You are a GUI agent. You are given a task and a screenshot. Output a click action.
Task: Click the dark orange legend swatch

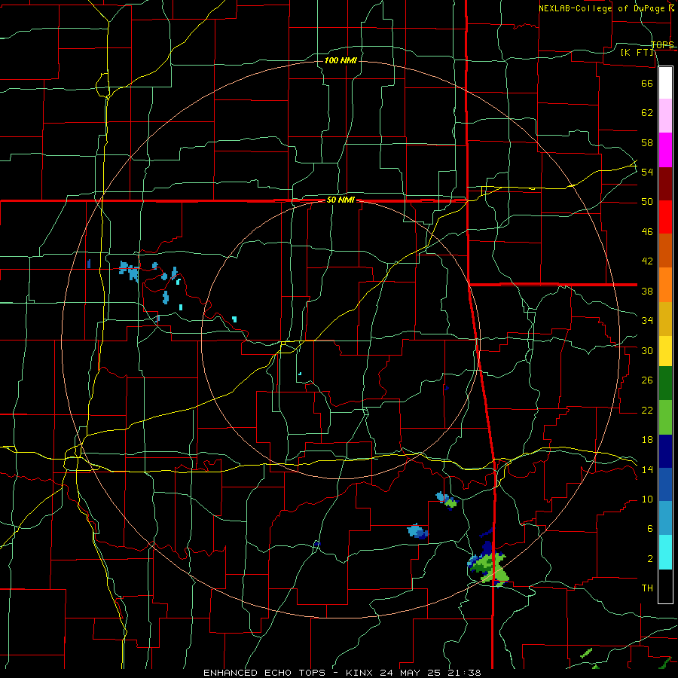coord(665,250)
